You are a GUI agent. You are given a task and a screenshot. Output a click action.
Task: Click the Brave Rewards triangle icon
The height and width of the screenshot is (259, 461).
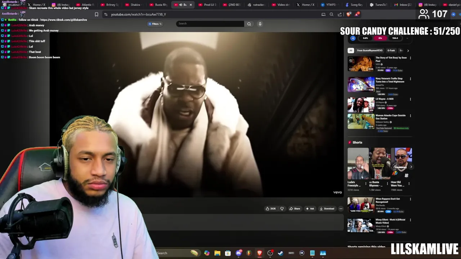357,14
